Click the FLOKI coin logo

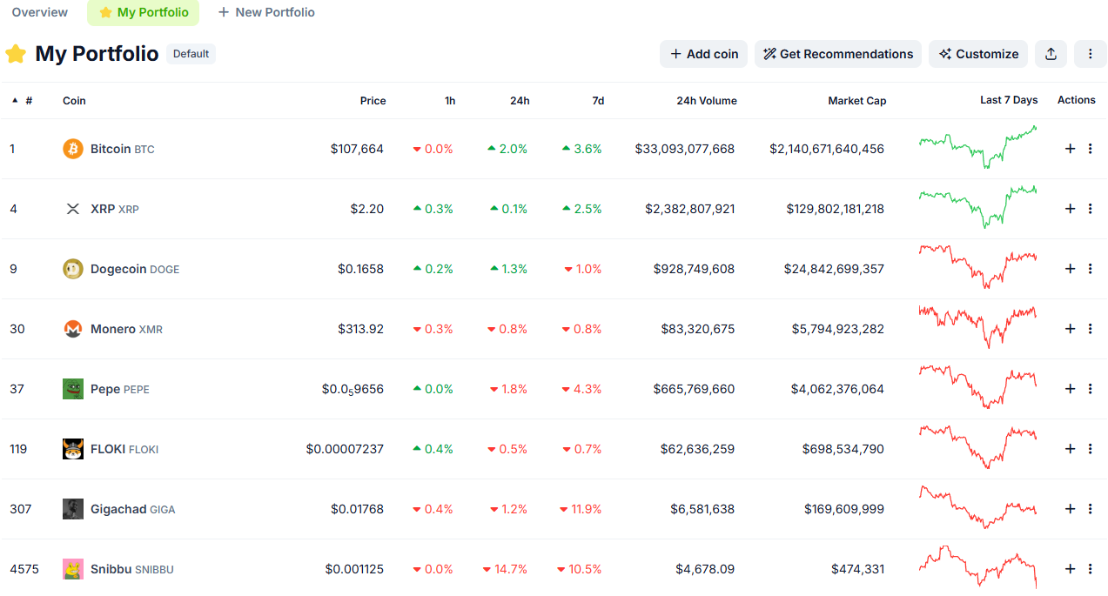(x=73, y=449)
